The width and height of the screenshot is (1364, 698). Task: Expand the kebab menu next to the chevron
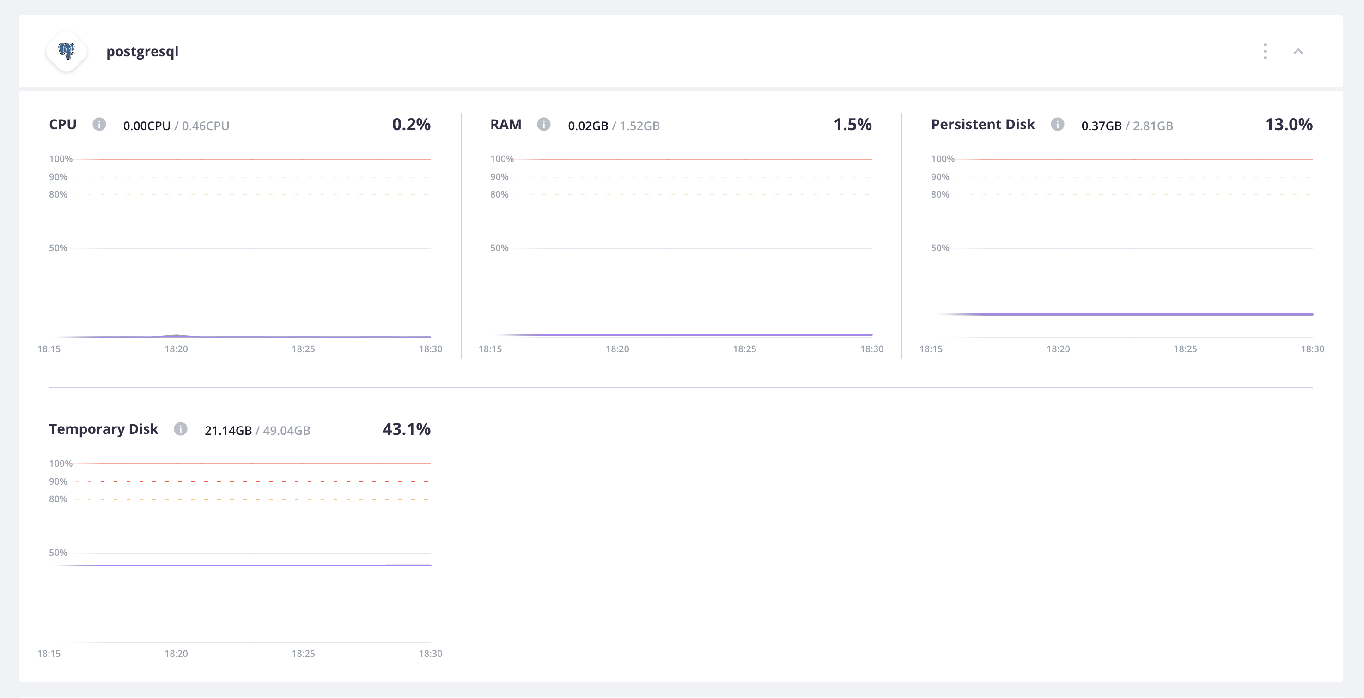(x=1265, y=51)
